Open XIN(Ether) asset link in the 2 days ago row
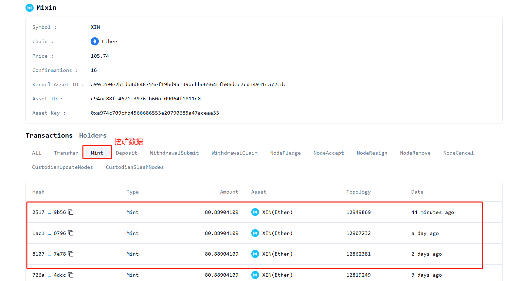The width and height of the screenshot is (507, 281). tap(277, 254)
